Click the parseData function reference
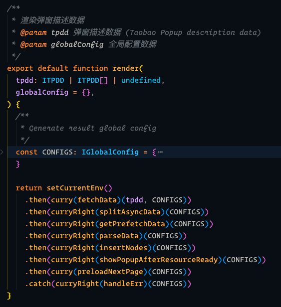 point(119,236)
